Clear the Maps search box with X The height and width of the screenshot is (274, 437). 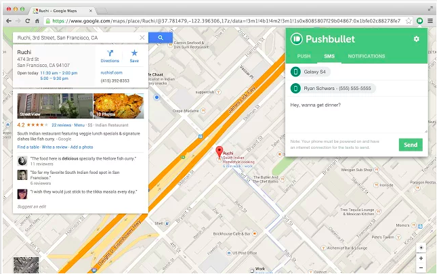coord(142,38)
